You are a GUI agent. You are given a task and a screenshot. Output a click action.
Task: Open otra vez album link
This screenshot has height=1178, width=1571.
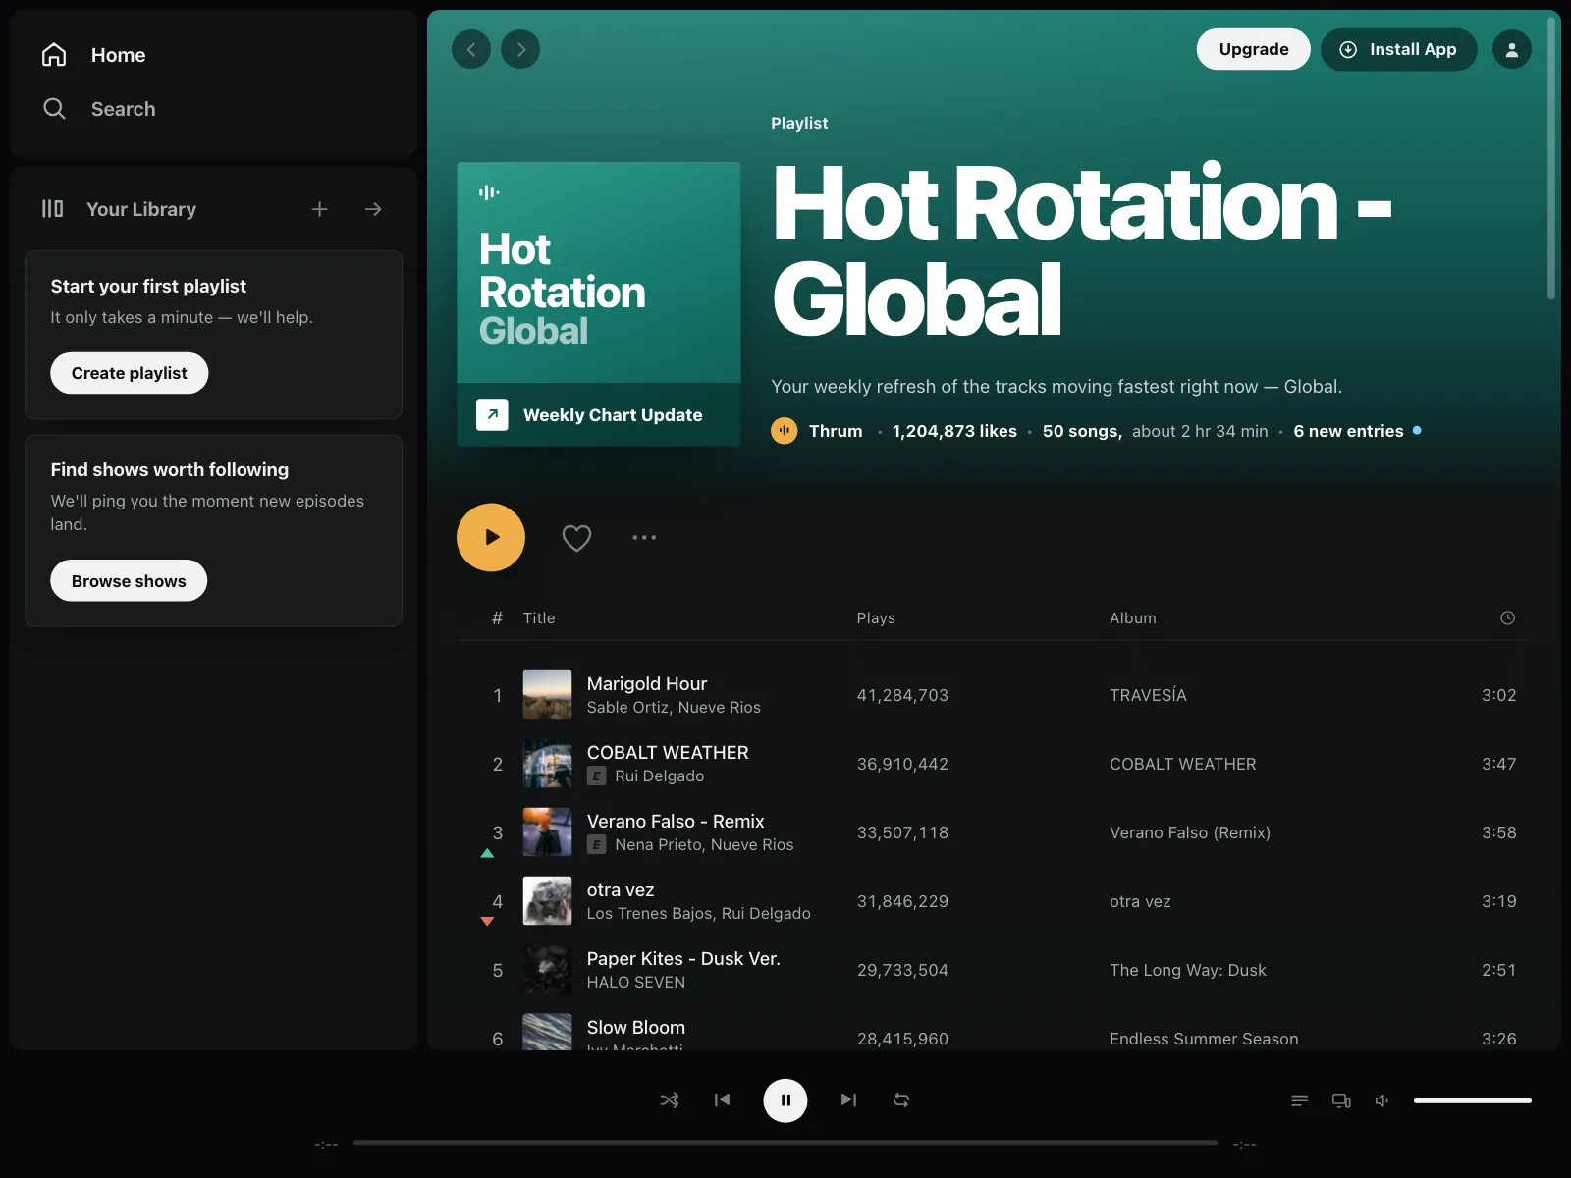pos(1140,901)
